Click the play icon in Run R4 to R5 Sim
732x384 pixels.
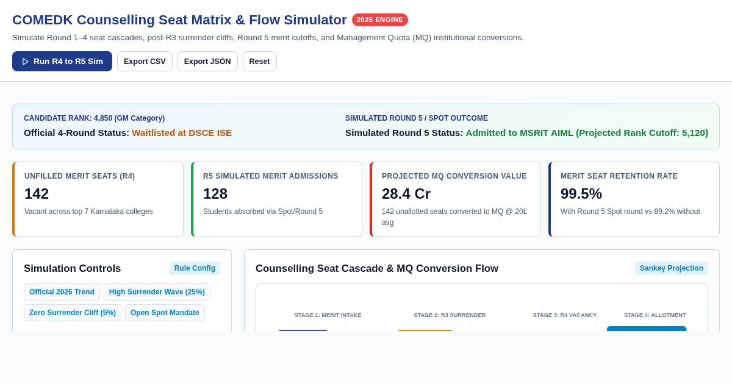point(26,62)
